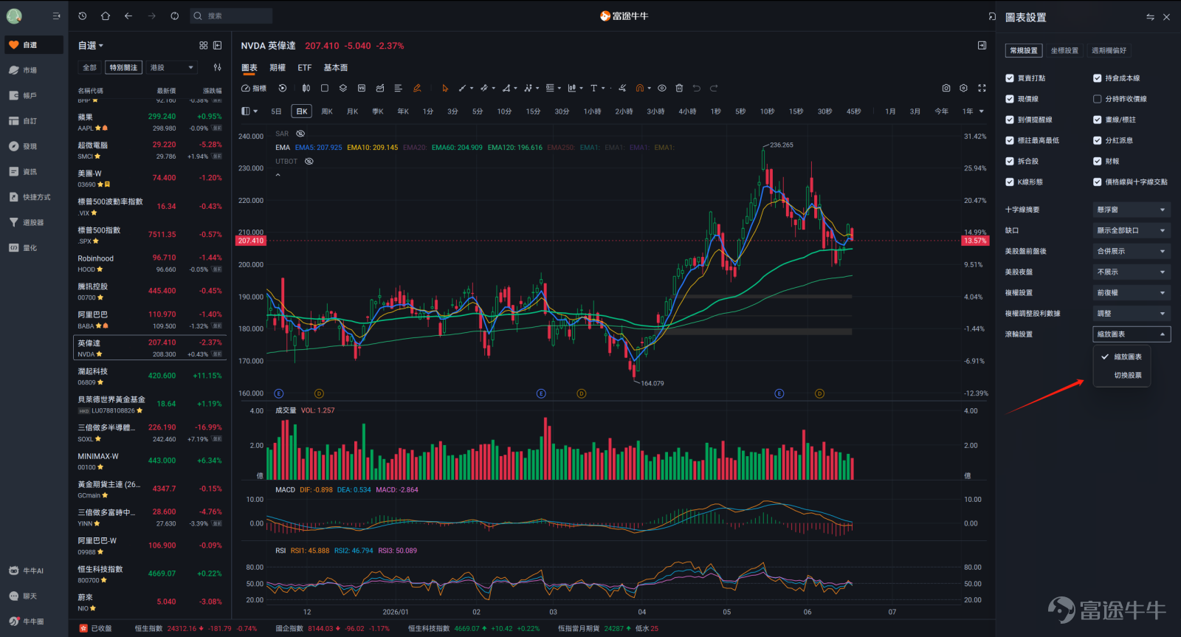Open the 帳戶 sidebar section

[x=23, y=95]
